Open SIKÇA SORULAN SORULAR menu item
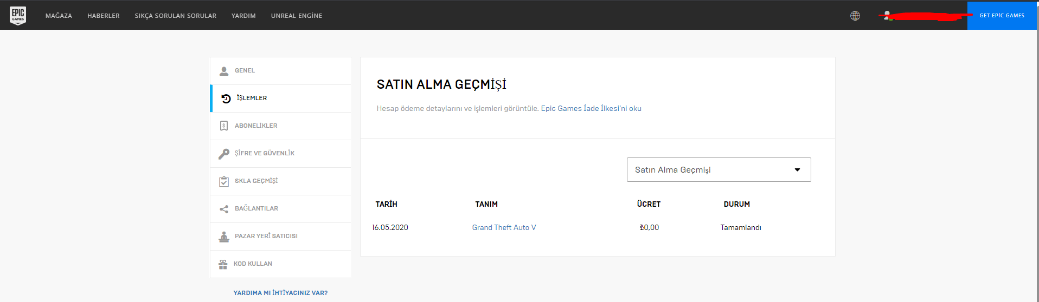 click(176, 16)
